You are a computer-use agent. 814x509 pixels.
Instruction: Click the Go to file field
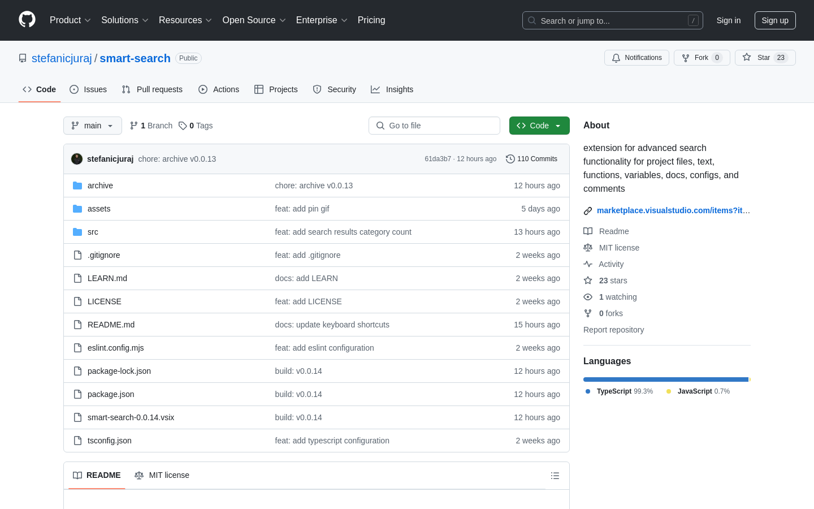[434, 126]
